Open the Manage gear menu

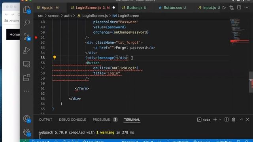pos(26,133)
